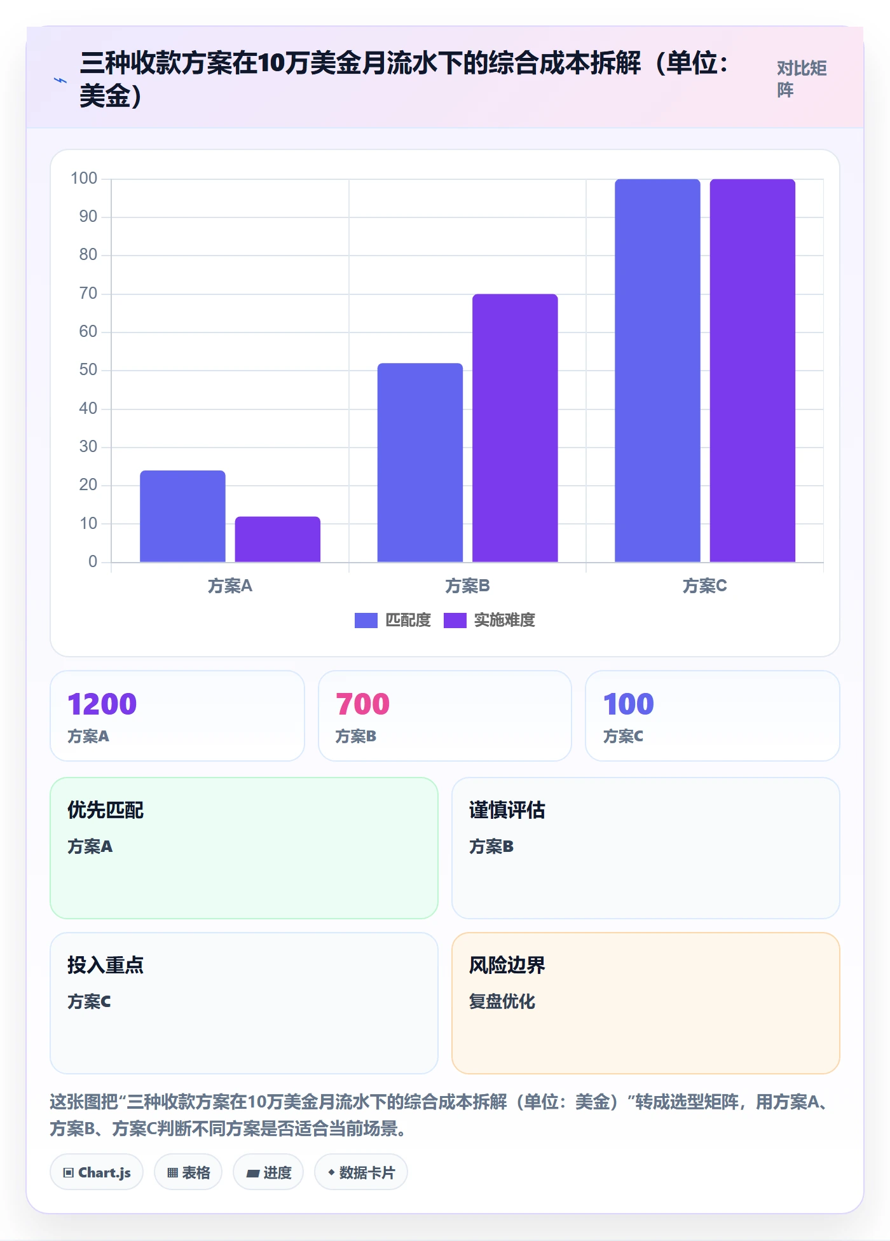Click the 方案A 匹配度 bar in the chart
The image size is (890, 1241).
click(x=182, y=516)
